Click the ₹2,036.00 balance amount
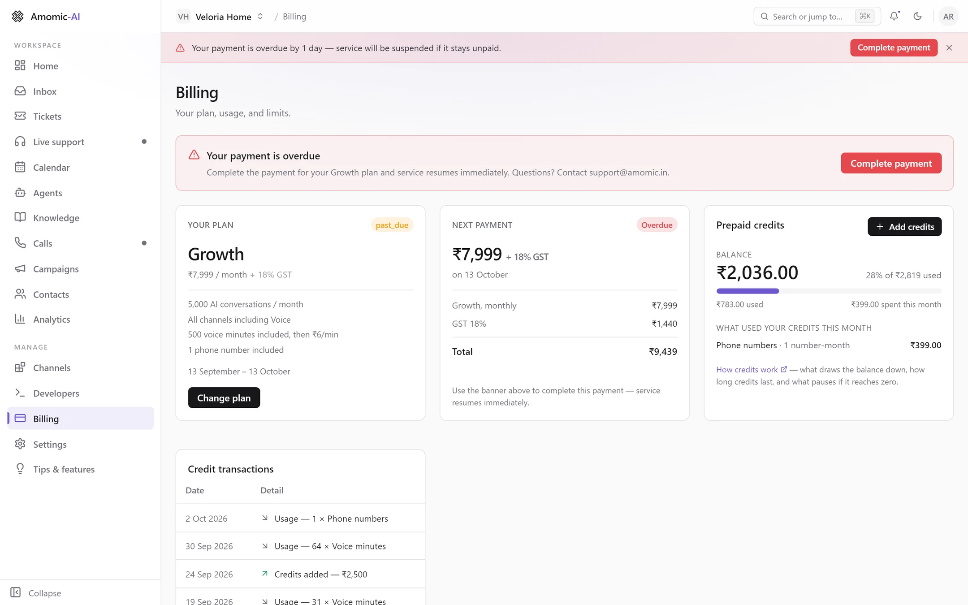This screenshot has height=605, width=968. [x=757, y=273]
